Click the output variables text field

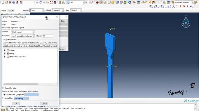tap(30, 46)
